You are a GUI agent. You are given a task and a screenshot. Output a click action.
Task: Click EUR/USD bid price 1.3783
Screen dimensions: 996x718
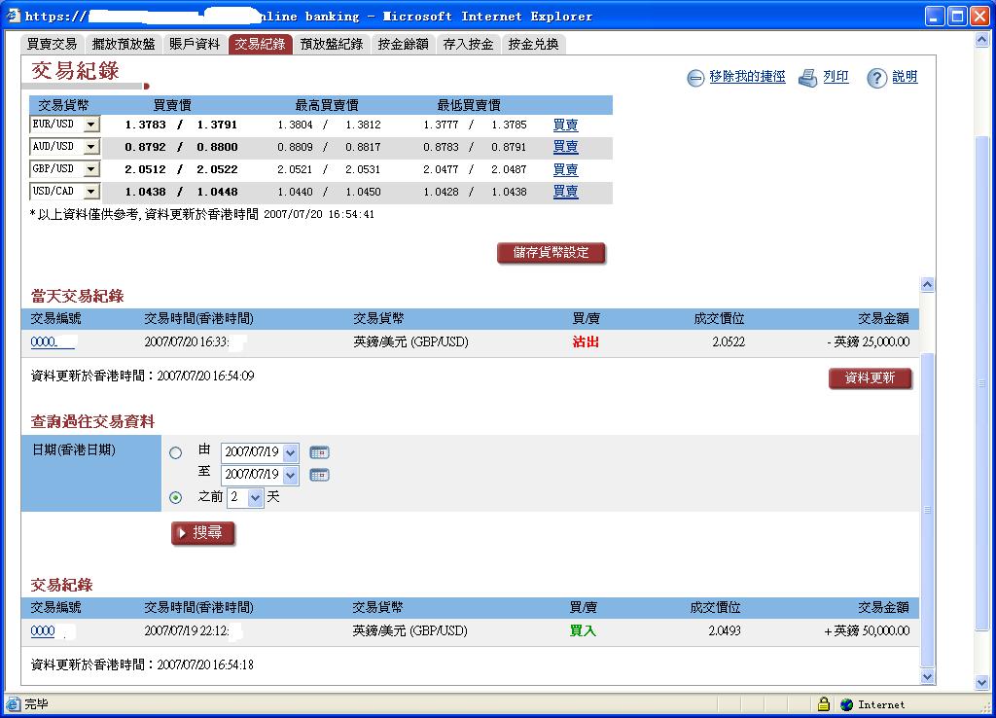click(146, 125)
